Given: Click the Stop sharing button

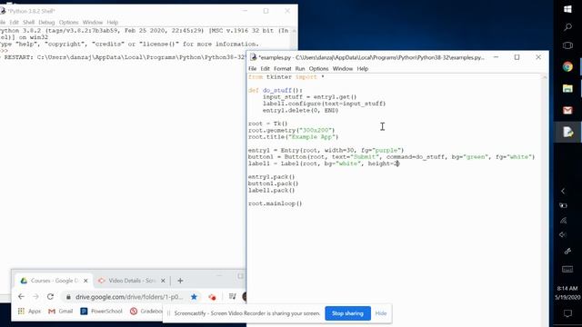Looking at the screenshot, I should pyautogui.click(x=347, y=313).
